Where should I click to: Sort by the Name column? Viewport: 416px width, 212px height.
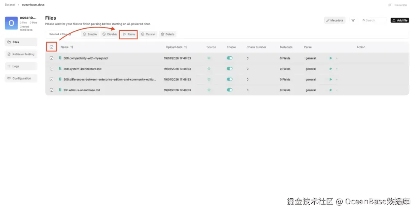[x=67, y=47]
